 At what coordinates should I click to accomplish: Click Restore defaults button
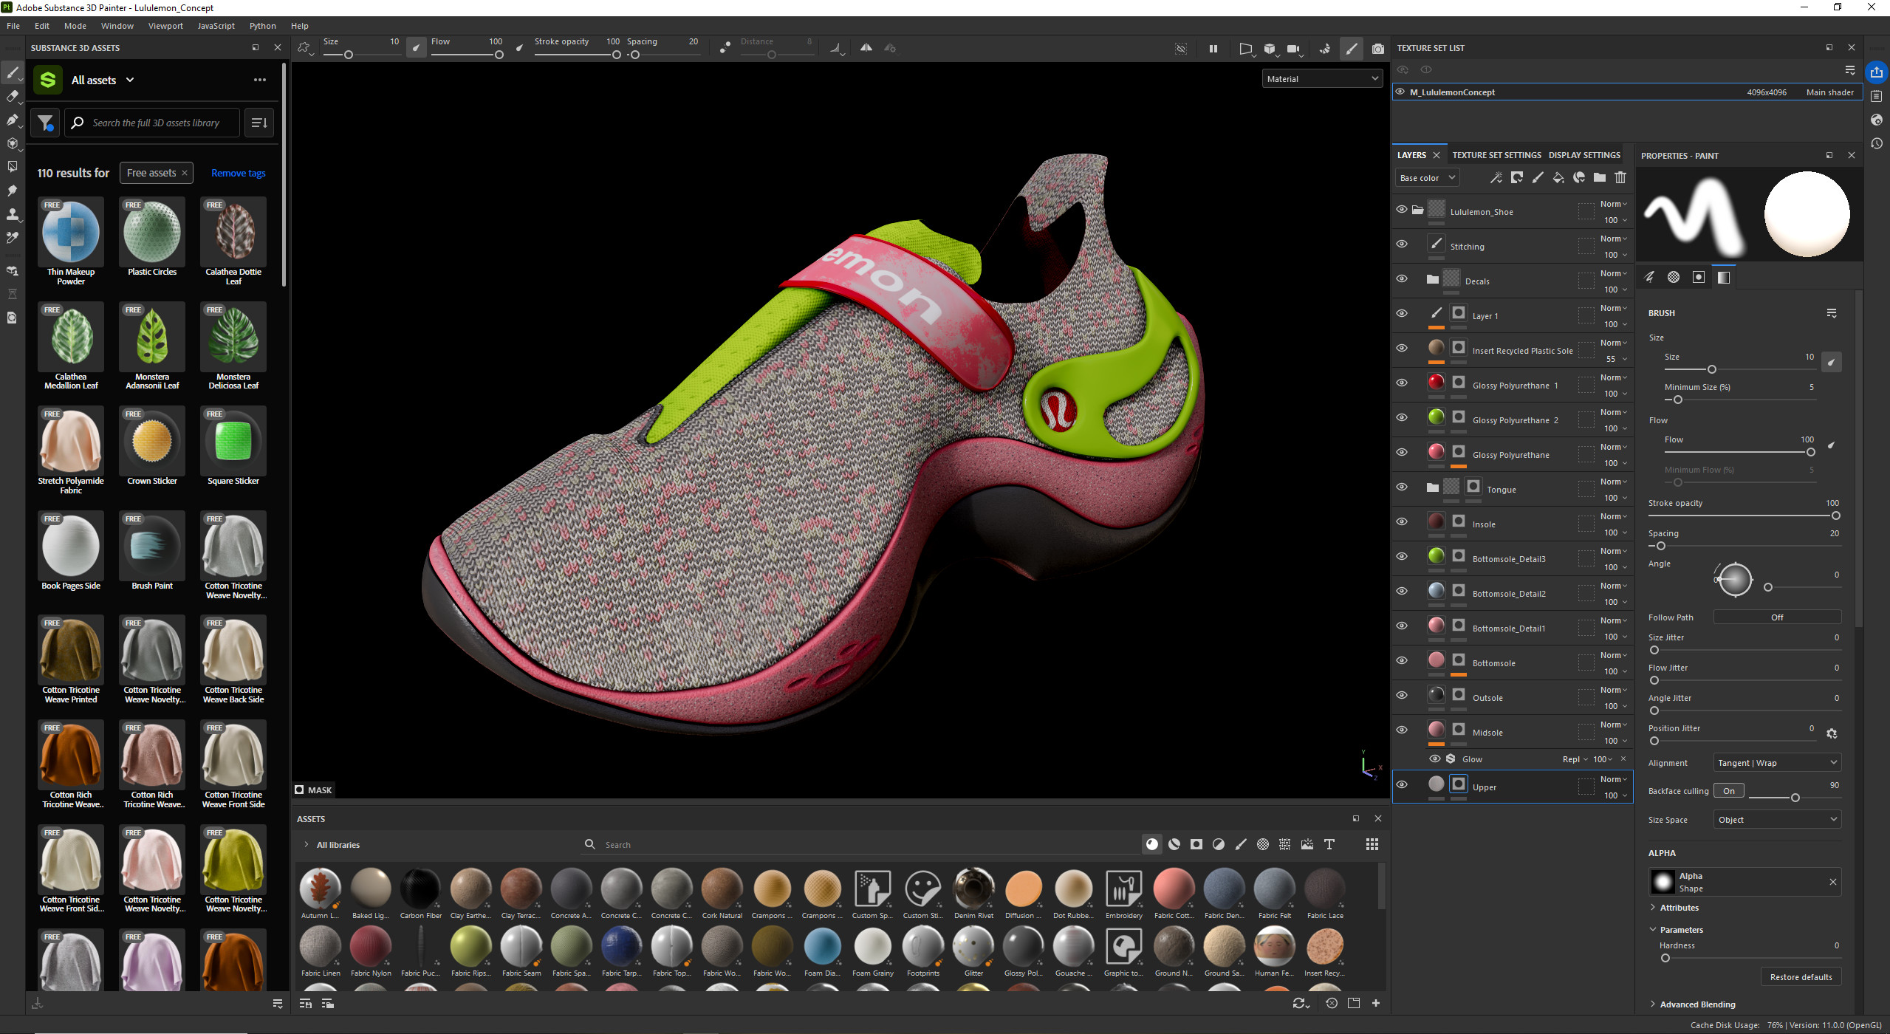tap(1800, 977)
